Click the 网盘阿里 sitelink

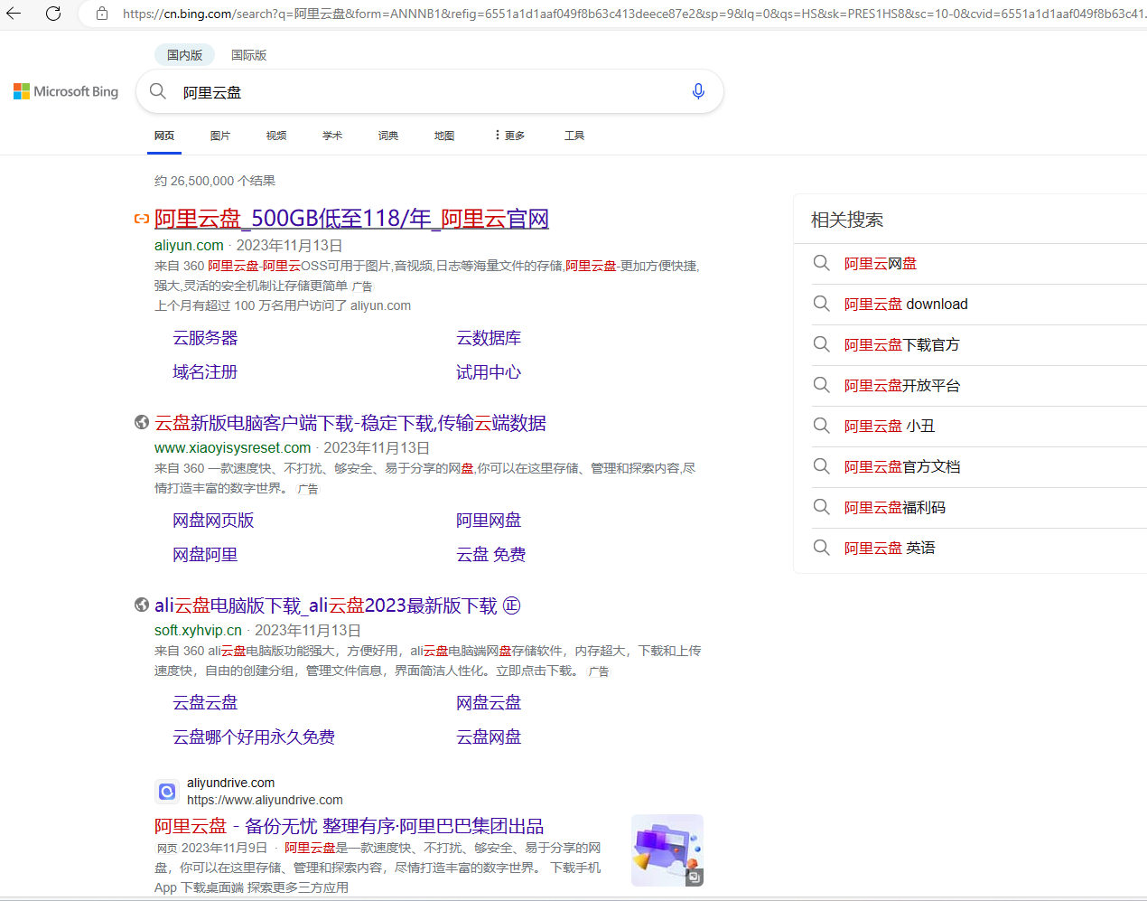click(x=205, y=555)
